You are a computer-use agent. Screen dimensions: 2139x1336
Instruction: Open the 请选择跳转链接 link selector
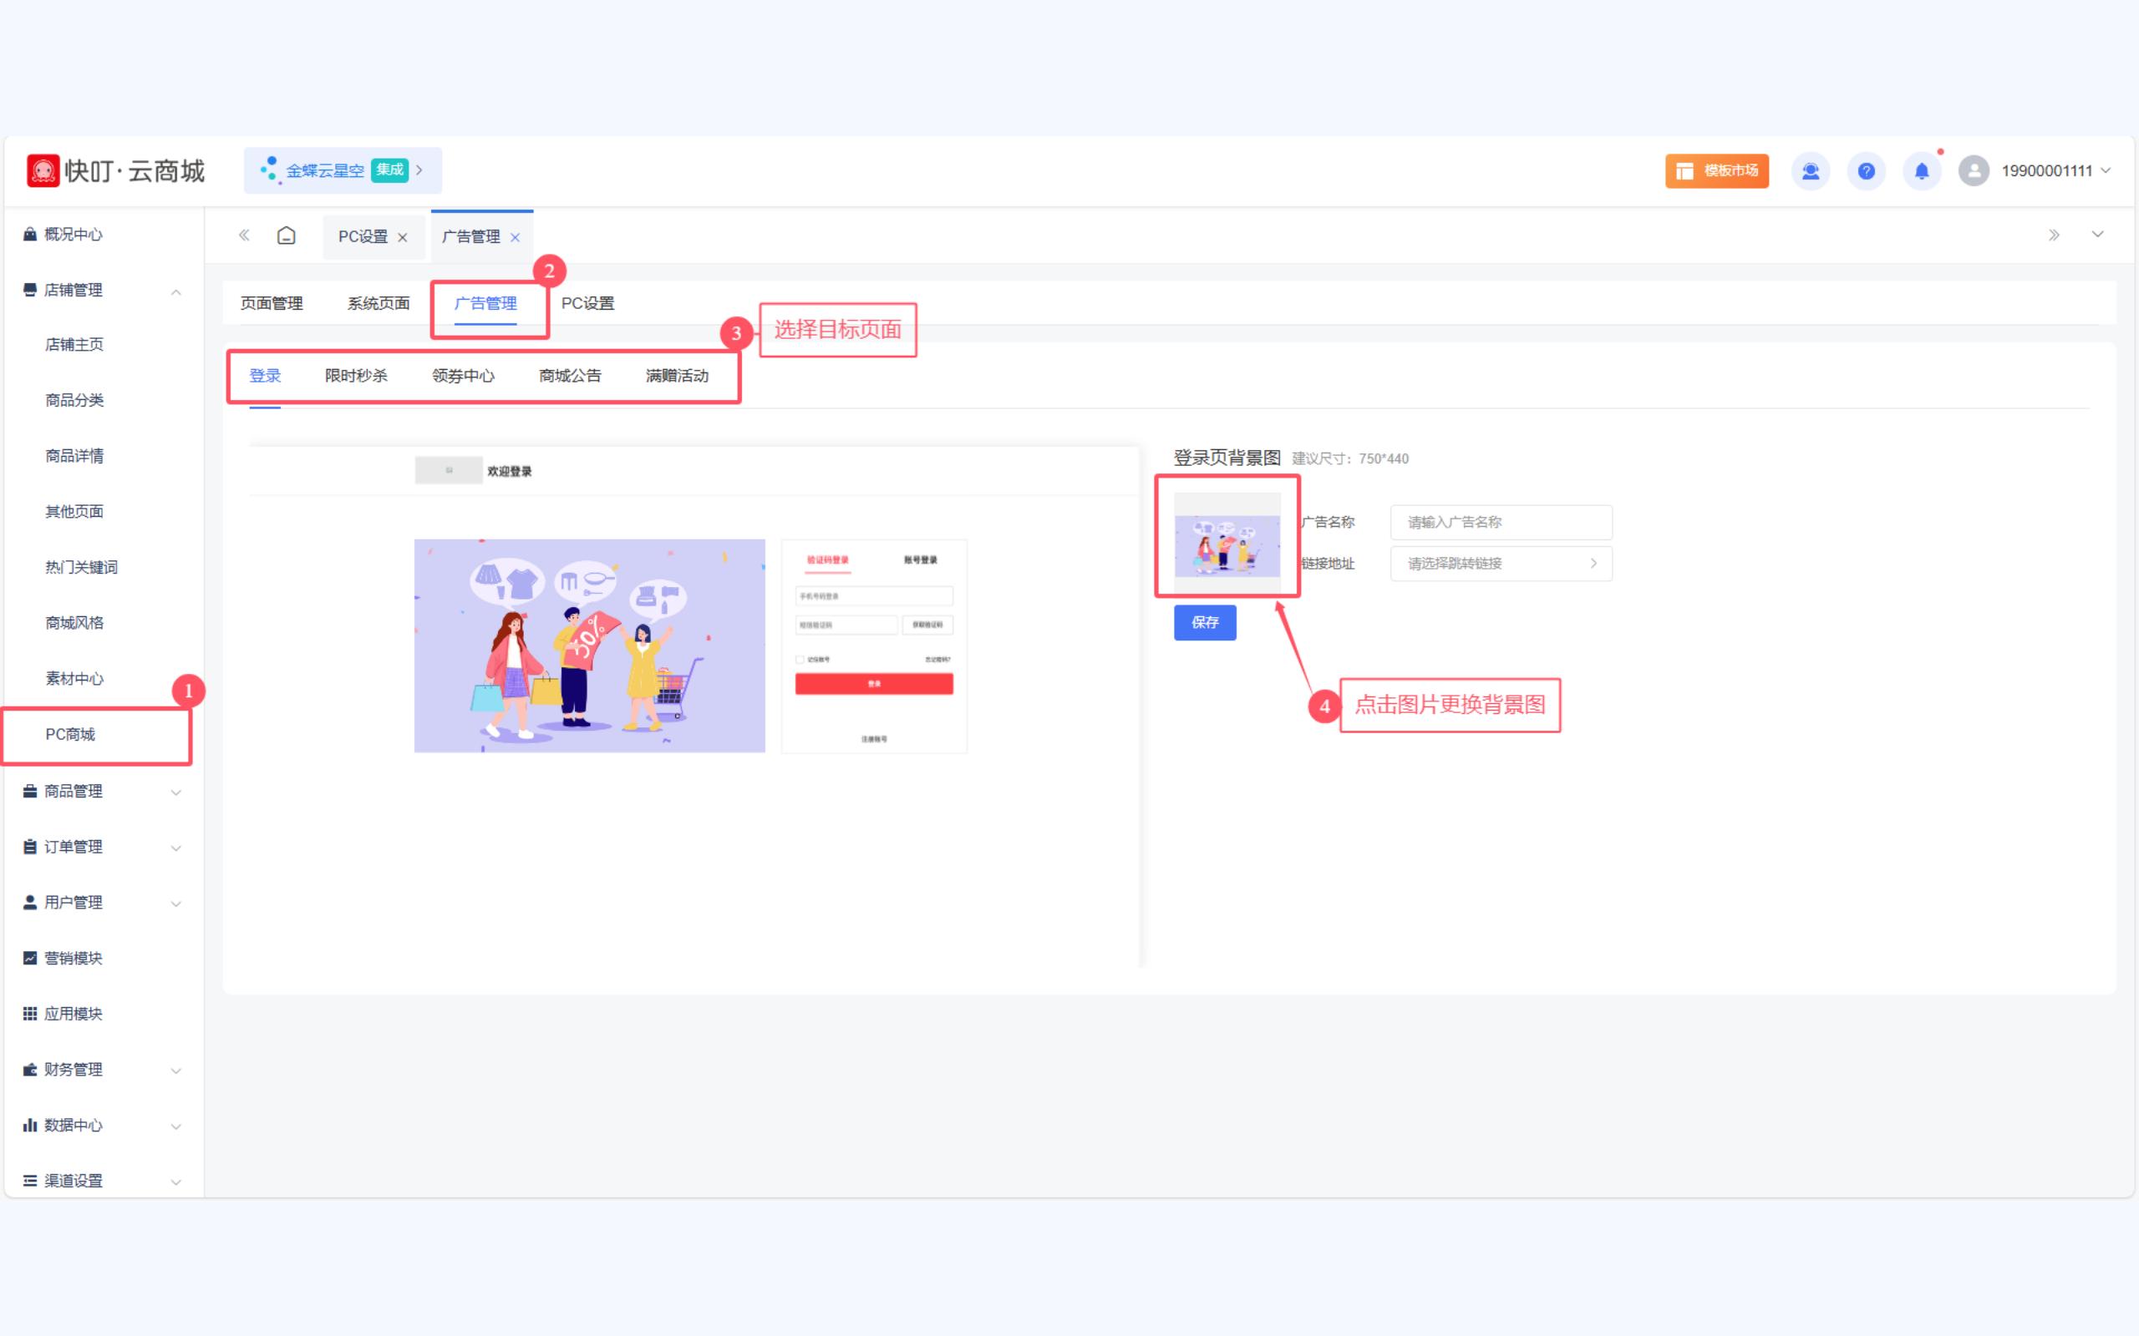[1501, 564]
